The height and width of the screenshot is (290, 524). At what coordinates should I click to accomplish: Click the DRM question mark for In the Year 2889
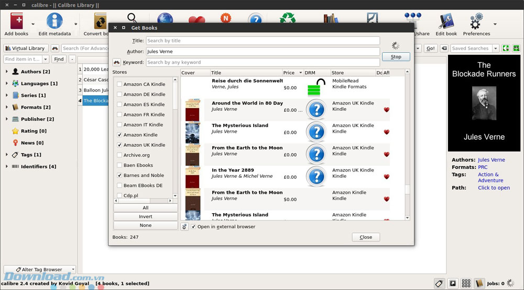point(316,177)
